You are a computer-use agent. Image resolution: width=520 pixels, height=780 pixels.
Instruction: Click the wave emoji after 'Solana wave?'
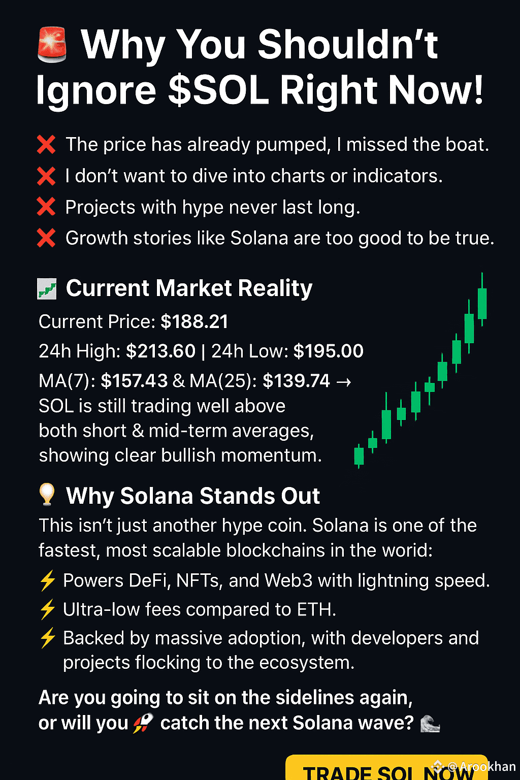click(430, 723)
